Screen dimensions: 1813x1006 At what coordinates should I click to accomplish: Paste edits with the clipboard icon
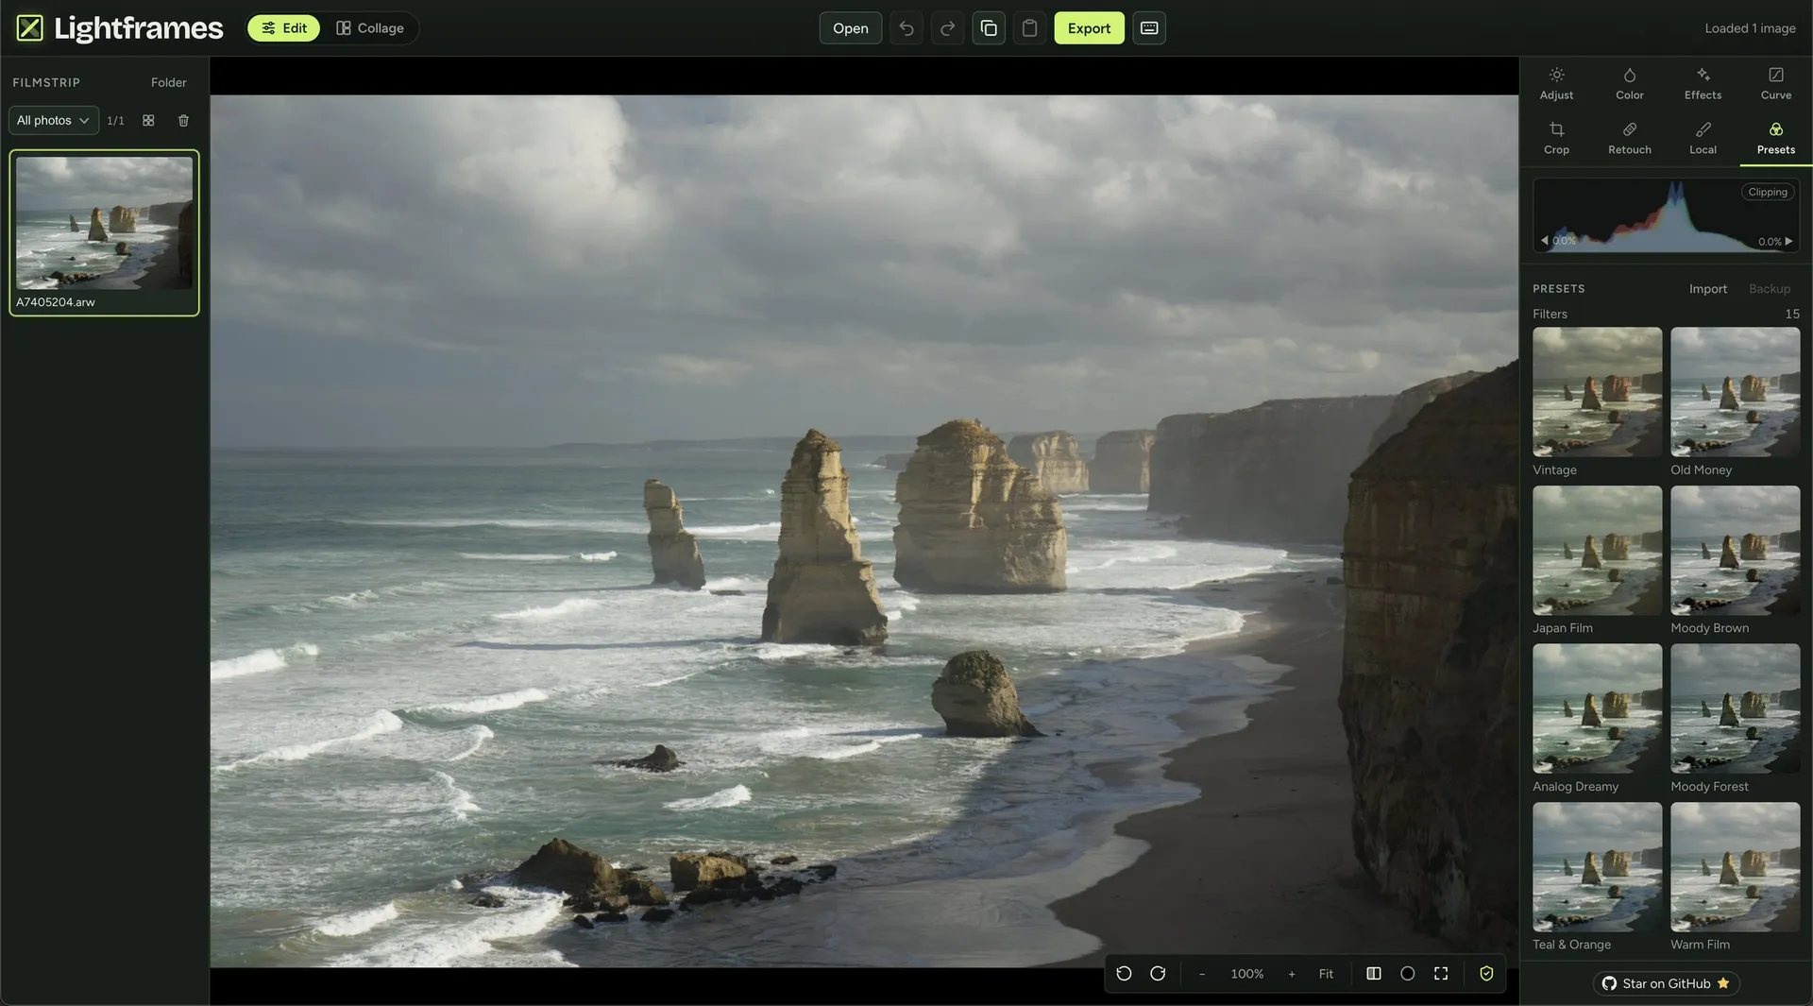[x=1029, y=28]
